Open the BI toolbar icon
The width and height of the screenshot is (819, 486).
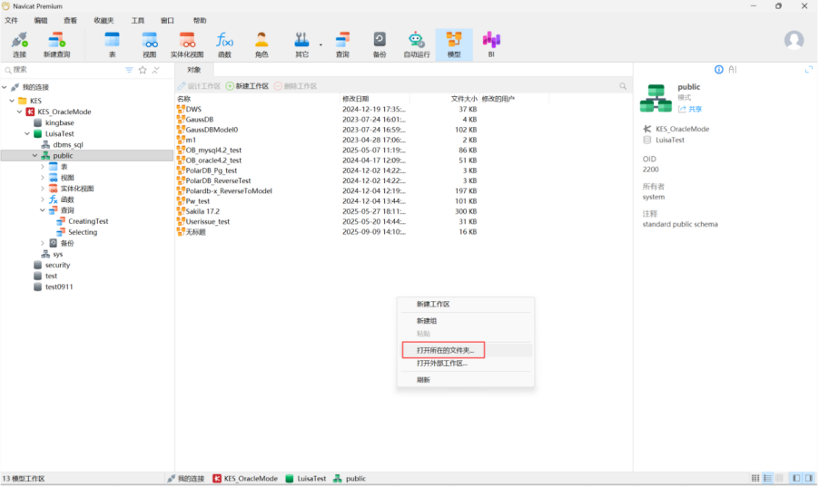coord(491,43)
